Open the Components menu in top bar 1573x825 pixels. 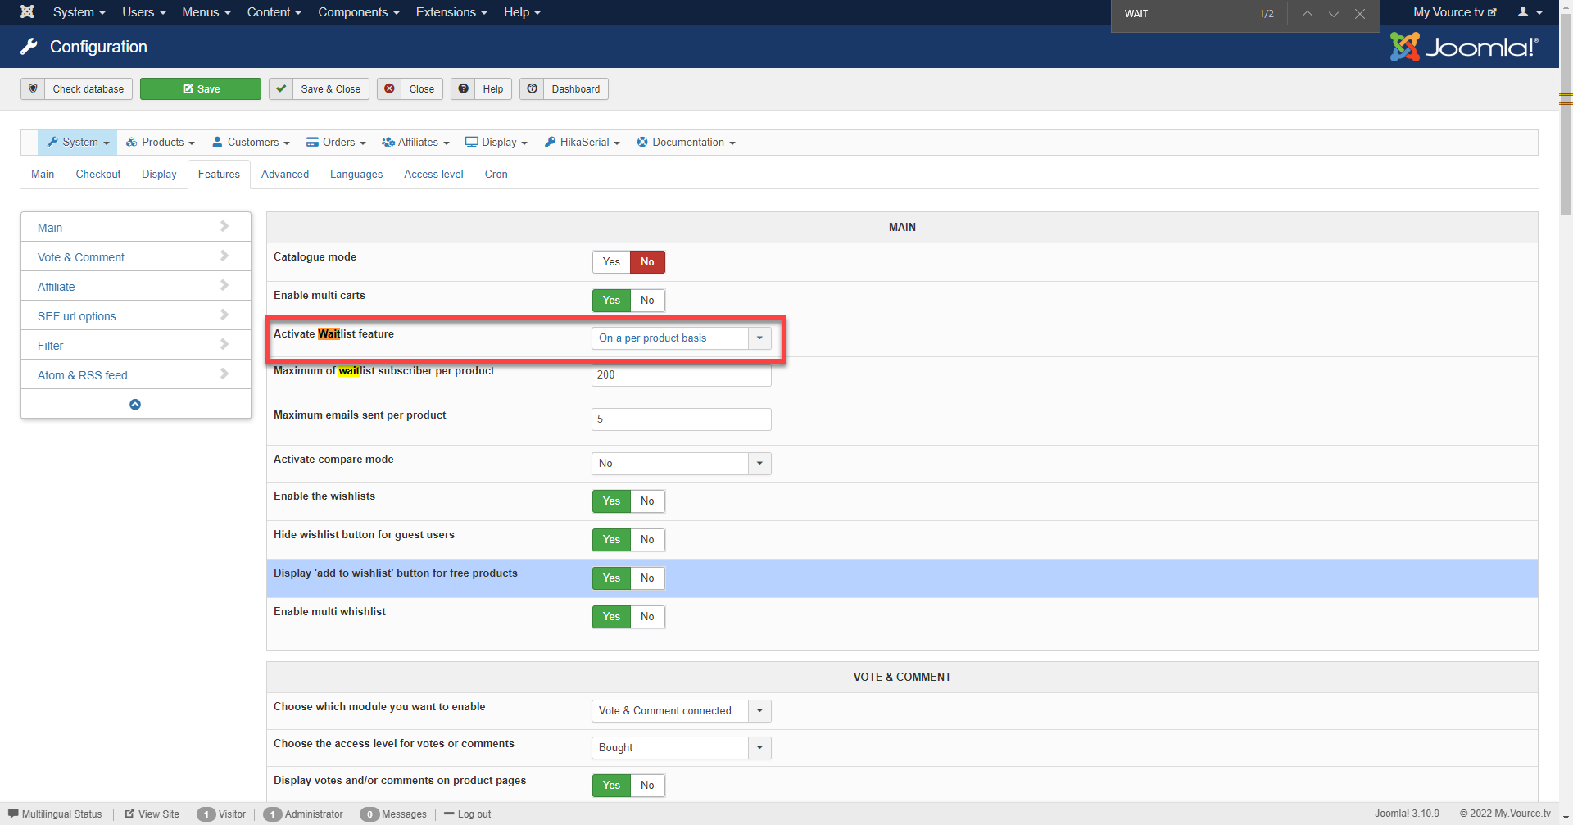[359, 12]
